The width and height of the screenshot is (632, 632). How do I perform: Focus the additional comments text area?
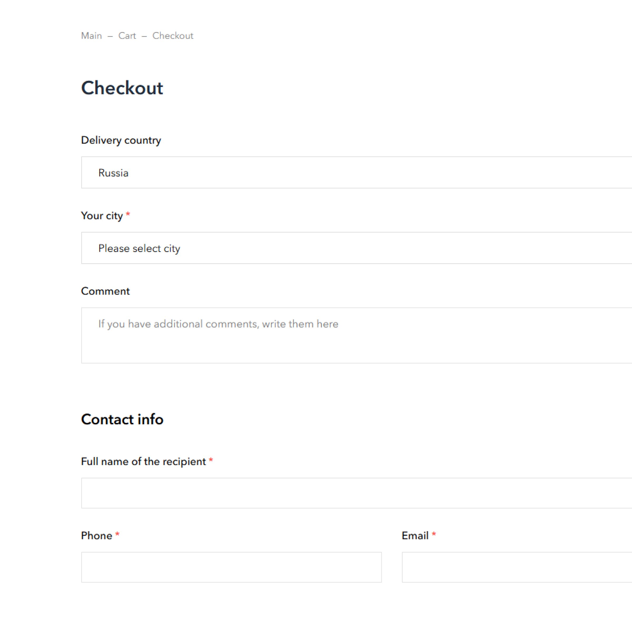coord(357,335)
